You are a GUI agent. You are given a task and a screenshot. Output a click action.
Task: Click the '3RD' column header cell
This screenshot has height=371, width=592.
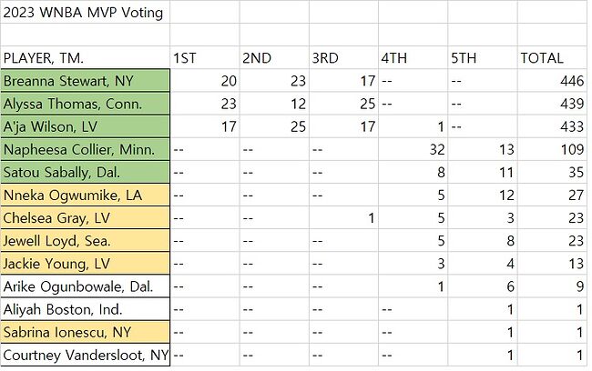343,58
